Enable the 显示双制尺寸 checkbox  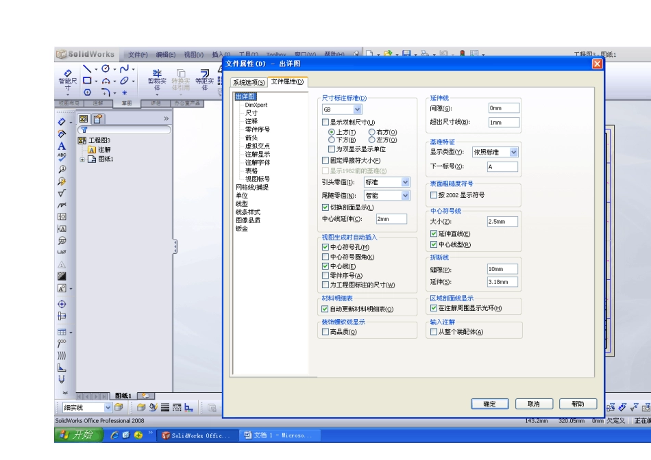click(x=325, y=122)
